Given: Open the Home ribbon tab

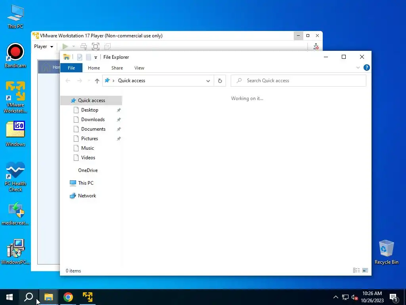Looking at the screenshot, I should point(94,68).
